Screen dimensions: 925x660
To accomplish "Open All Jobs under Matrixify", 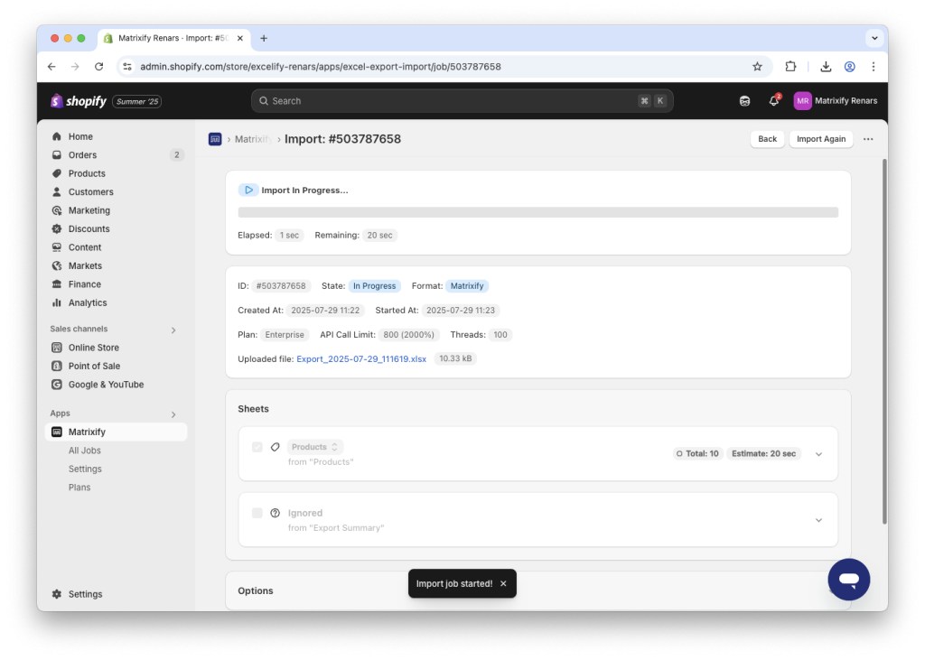I will tap(85, 450).
